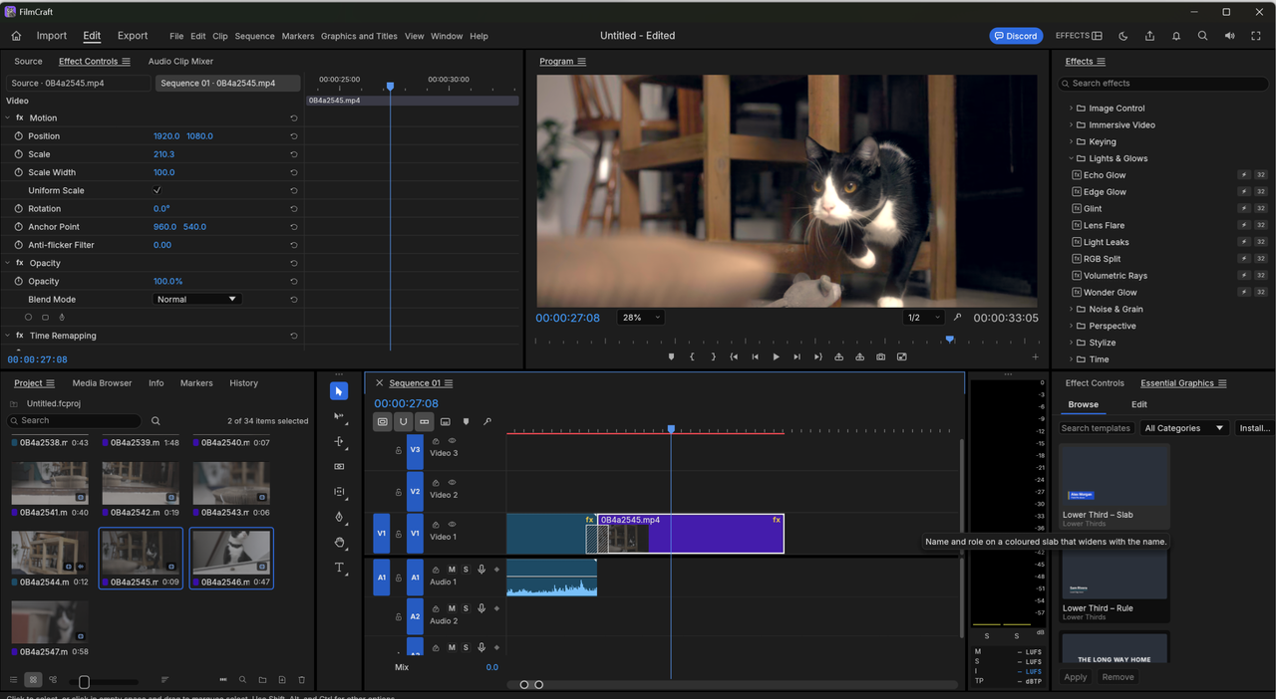Open the Blend Mode Normal dropdown
This screenshot has height=699, width=1276.
tap(197, 299)
